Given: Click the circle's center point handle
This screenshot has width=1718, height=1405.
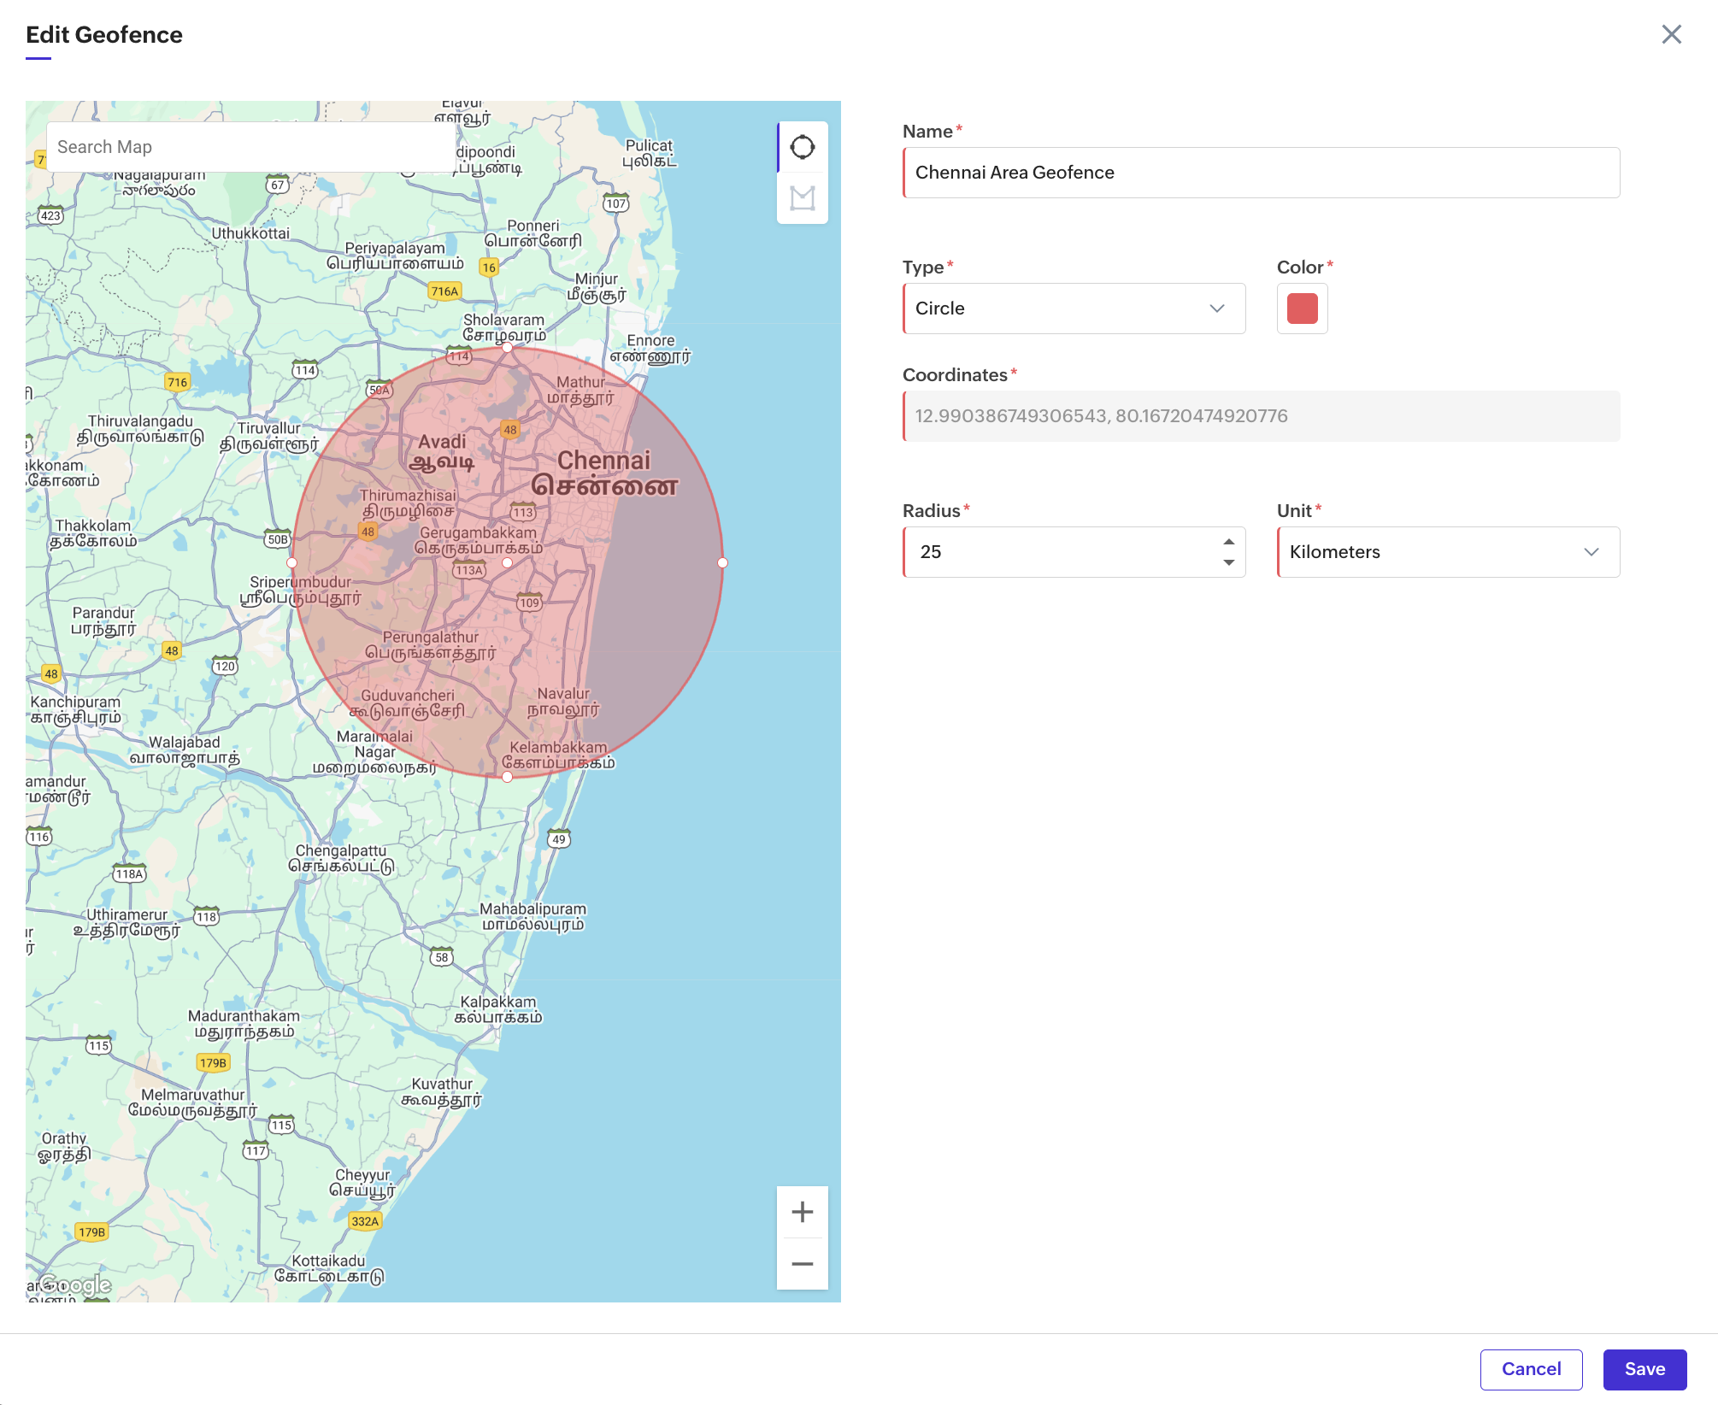Looking at the screenshot, I should point(507,562).
